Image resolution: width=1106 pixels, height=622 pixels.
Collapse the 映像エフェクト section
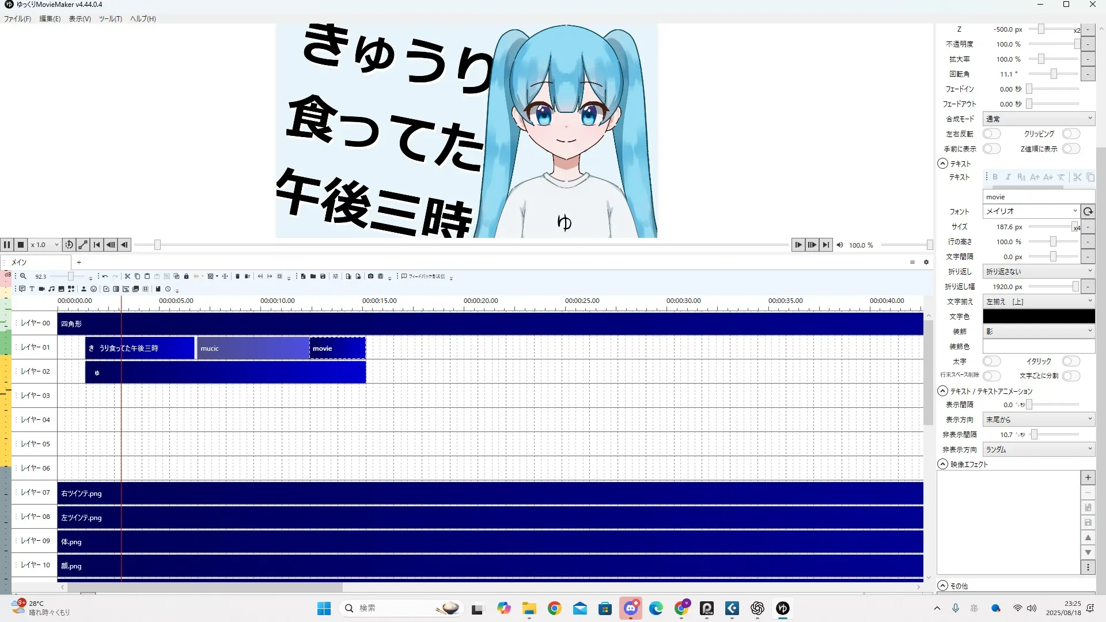pos(943,464)
